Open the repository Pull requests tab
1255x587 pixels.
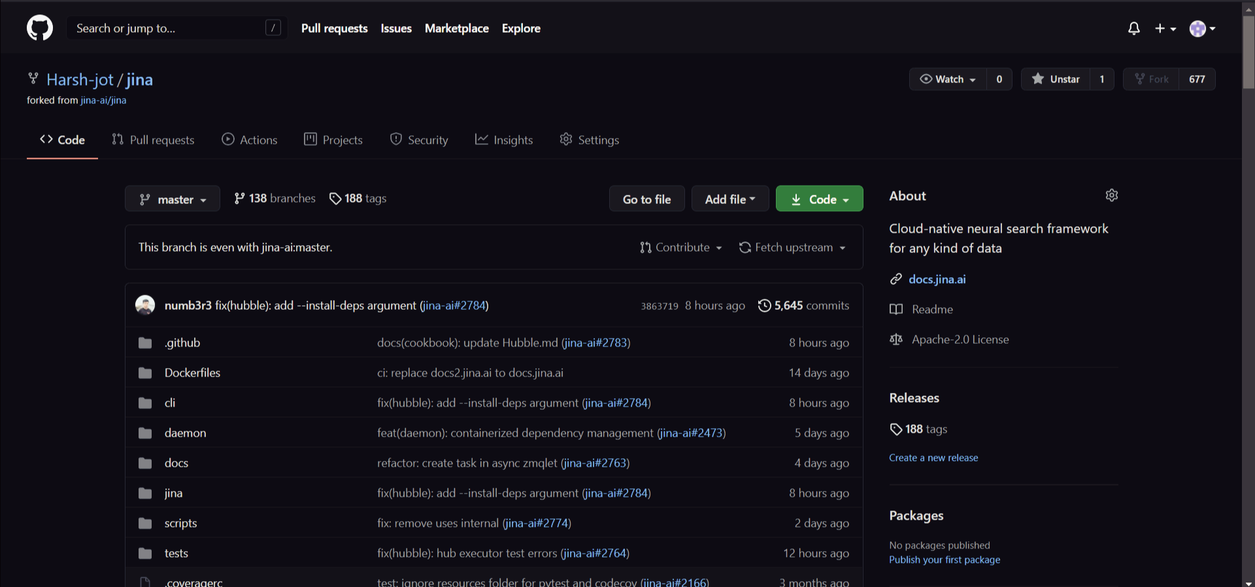click(153, 140)
